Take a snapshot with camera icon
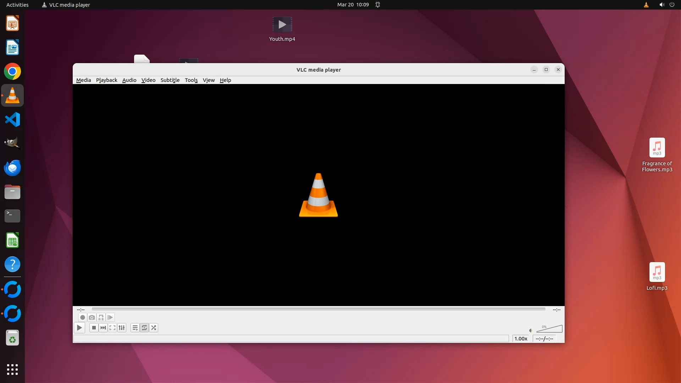The image size is (681, 383). (x=92, y=317)
